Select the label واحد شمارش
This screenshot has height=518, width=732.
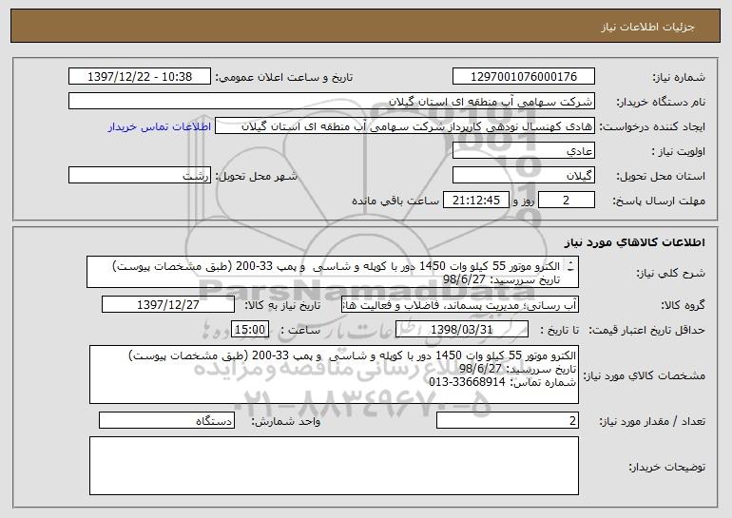point(286,421)
